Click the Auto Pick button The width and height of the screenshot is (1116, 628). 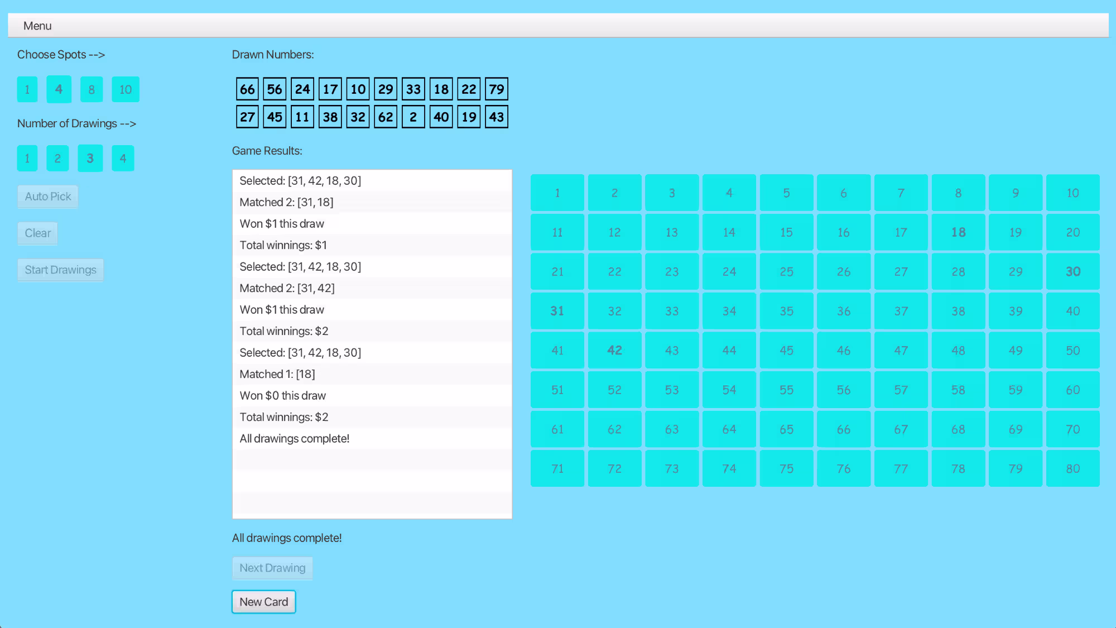pos(48,196)
